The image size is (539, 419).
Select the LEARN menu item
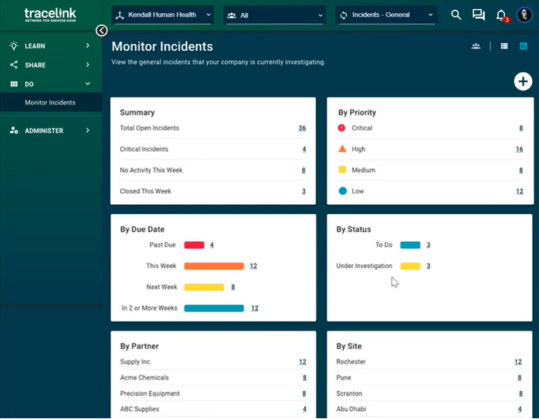tap(51, 46)
